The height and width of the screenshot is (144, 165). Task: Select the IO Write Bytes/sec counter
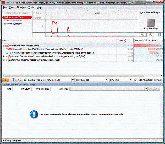coord(13,24)
